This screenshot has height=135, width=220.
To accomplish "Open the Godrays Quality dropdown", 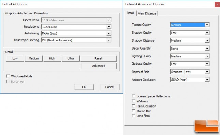I will tap(190, 64).
